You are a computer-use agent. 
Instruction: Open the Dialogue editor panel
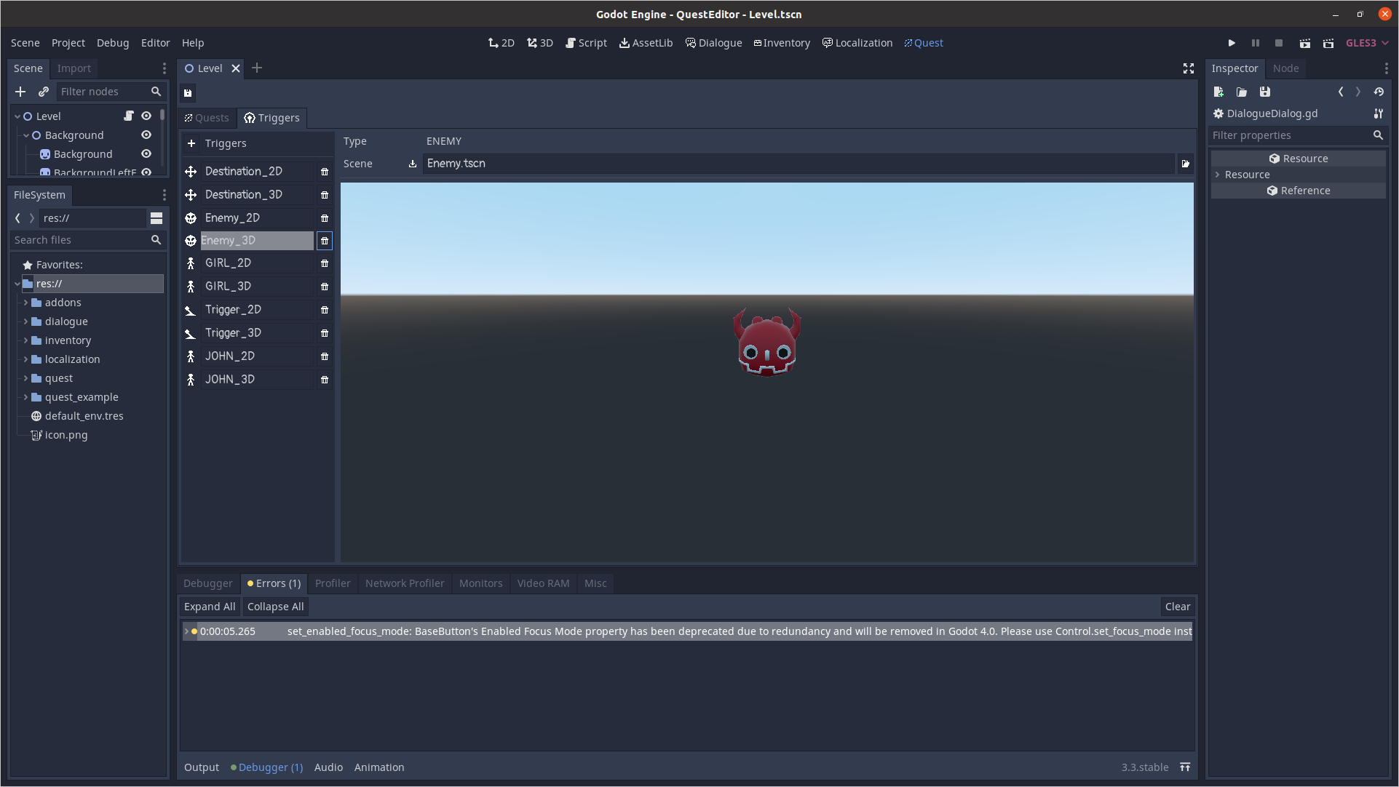(x=714, y=42)
